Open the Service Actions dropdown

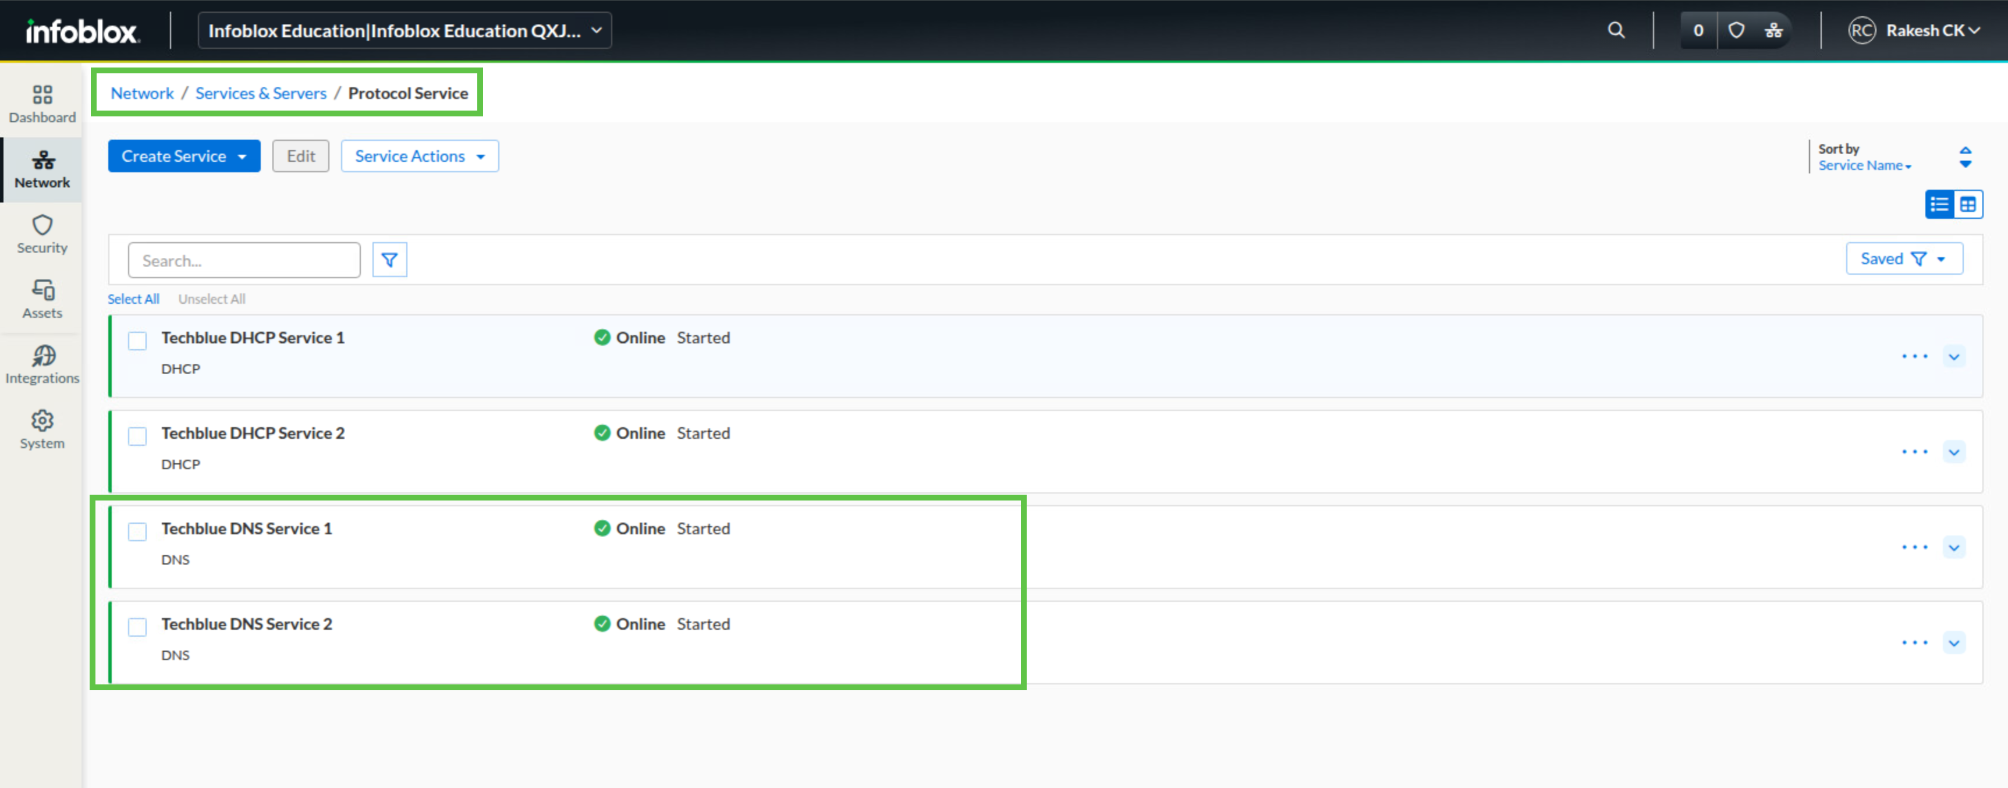(x=420, y=156)
